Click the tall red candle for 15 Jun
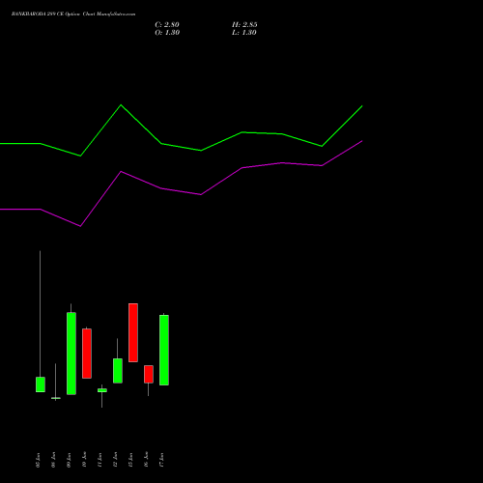The image size is (483, 483). (x=133, y=332)
